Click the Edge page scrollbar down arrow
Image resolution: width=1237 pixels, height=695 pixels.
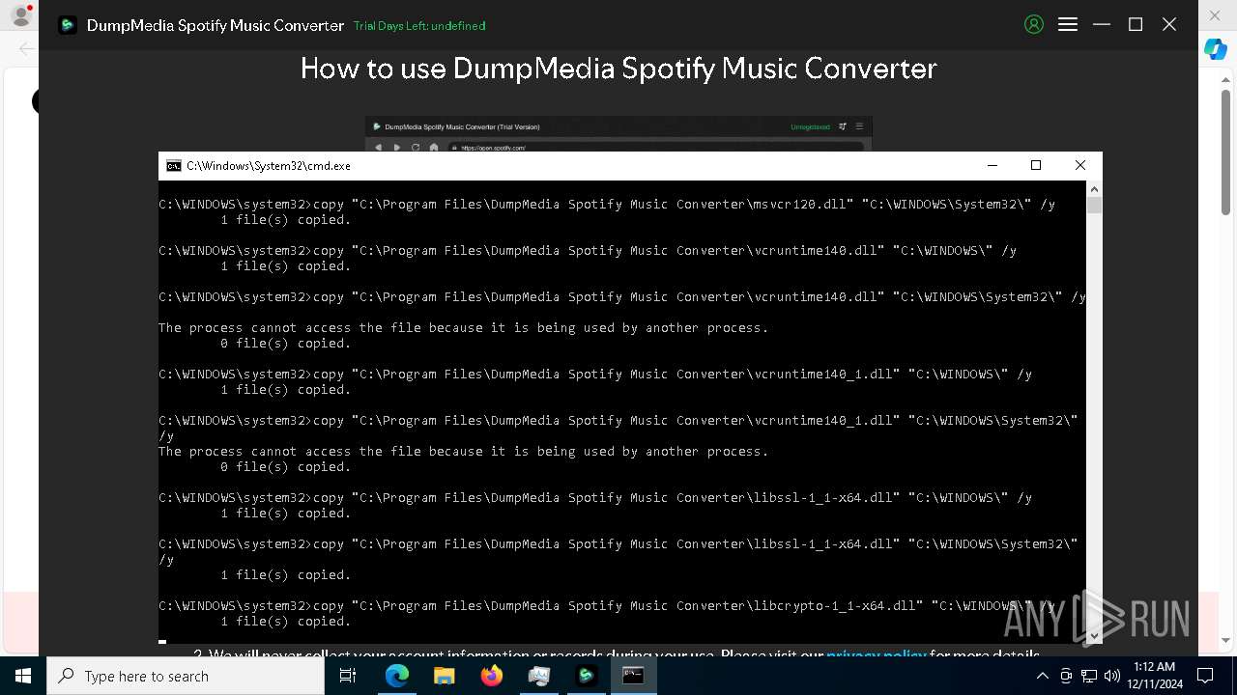pyautogui.click(x=1226, y=640)
